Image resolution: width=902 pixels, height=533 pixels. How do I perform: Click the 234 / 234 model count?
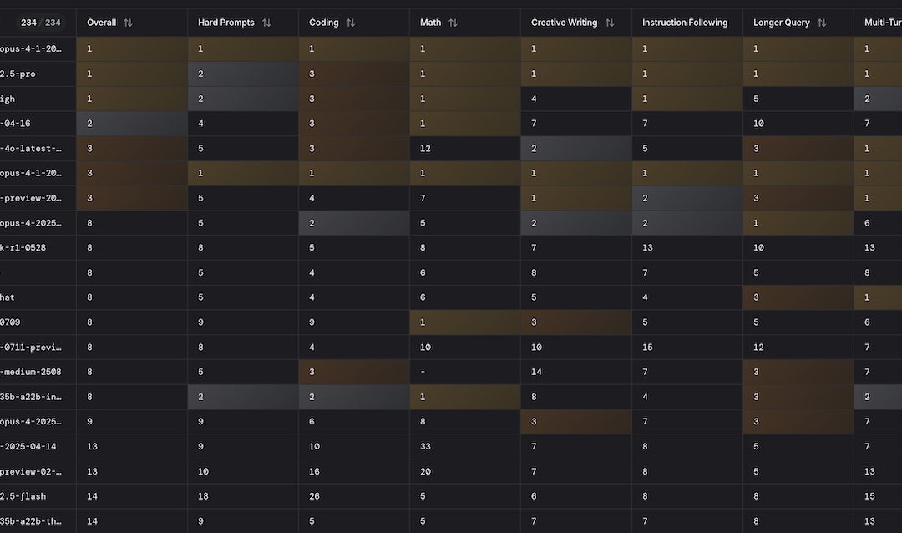pos(40,23)
